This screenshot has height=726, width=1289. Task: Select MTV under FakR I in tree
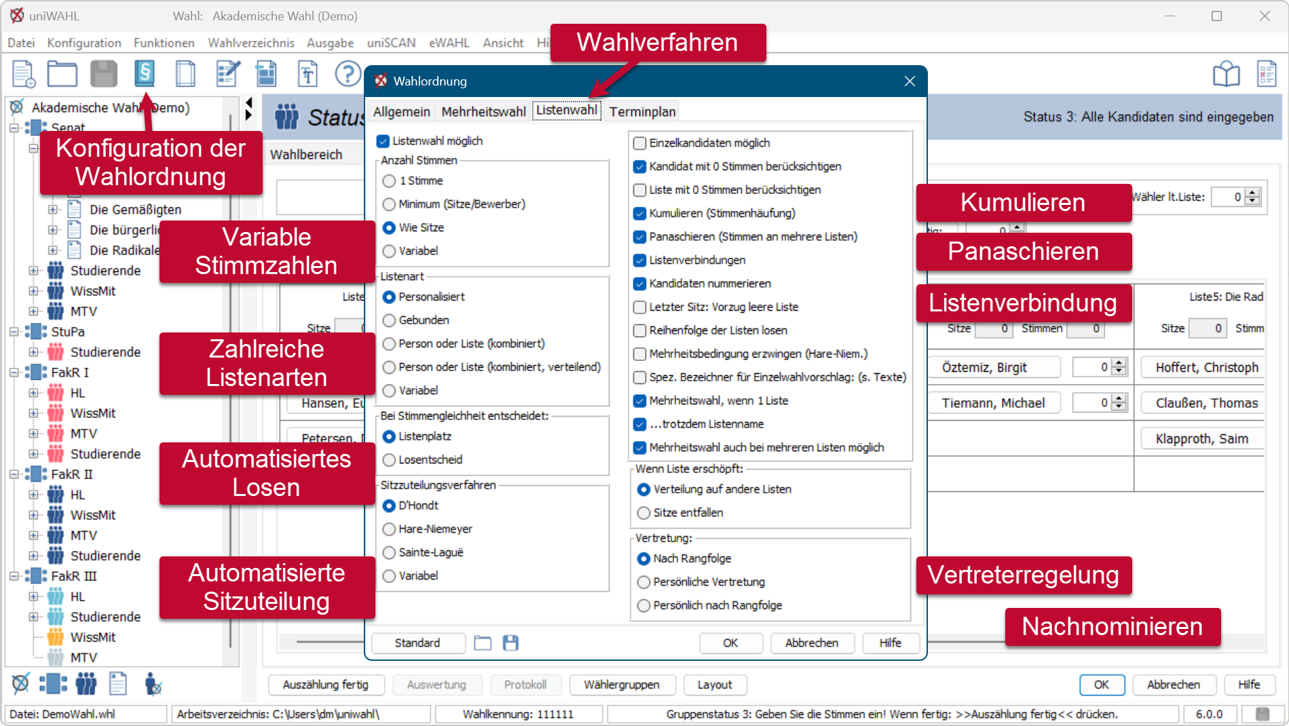[x=83, y=434]
